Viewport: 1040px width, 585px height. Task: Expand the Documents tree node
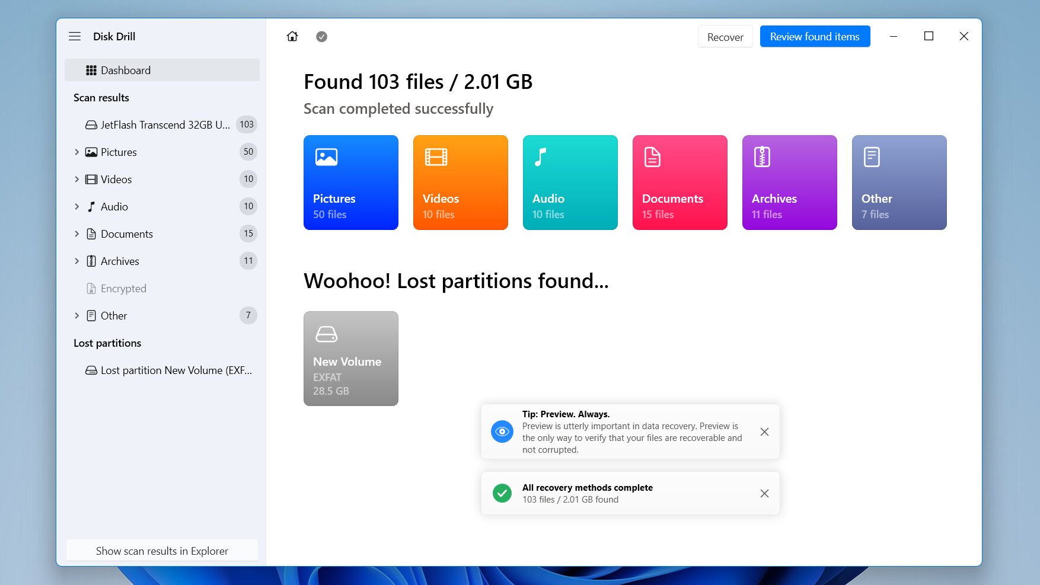coord(76,234)
